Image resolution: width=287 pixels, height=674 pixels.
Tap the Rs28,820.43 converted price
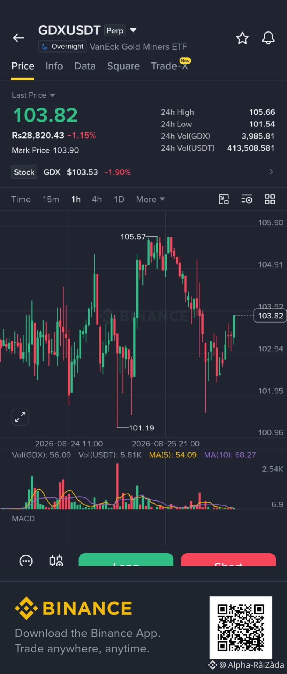point(38,135)
